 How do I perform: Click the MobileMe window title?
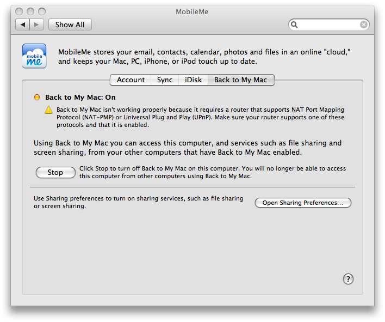pos(192,11)
